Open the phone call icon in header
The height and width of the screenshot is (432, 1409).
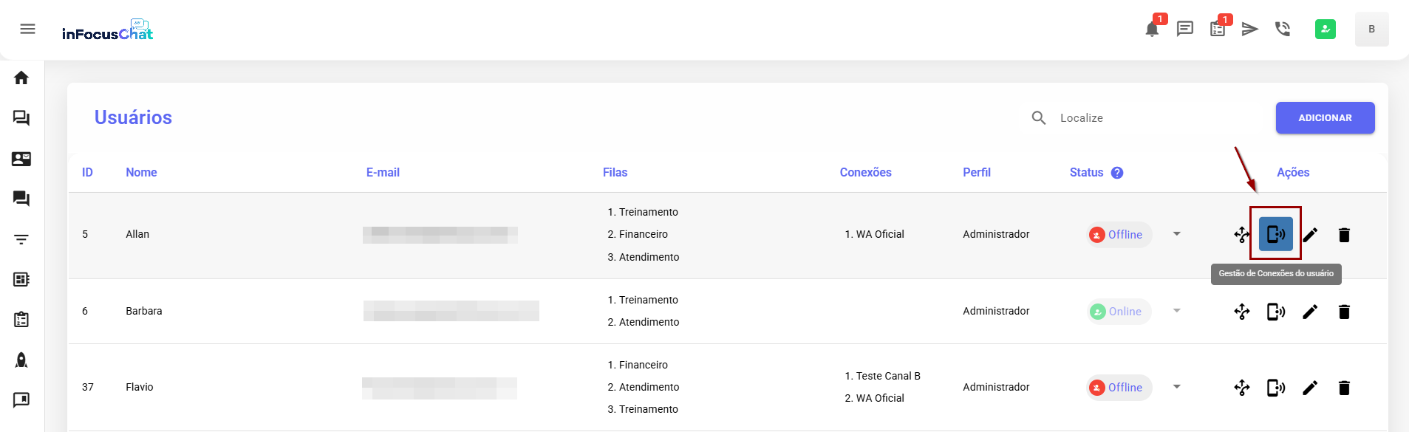[1283, 30]
